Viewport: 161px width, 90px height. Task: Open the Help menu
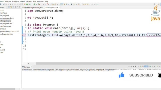46,1
